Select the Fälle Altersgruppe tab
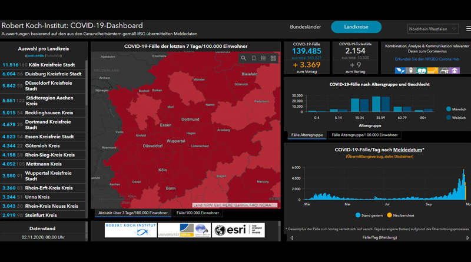 point(307,135)
